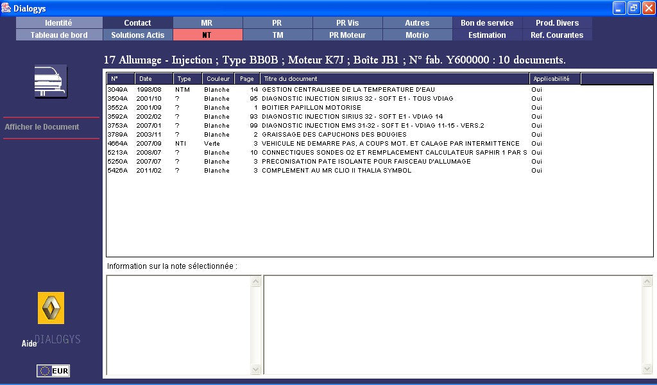Open the Autres tab

417,22
